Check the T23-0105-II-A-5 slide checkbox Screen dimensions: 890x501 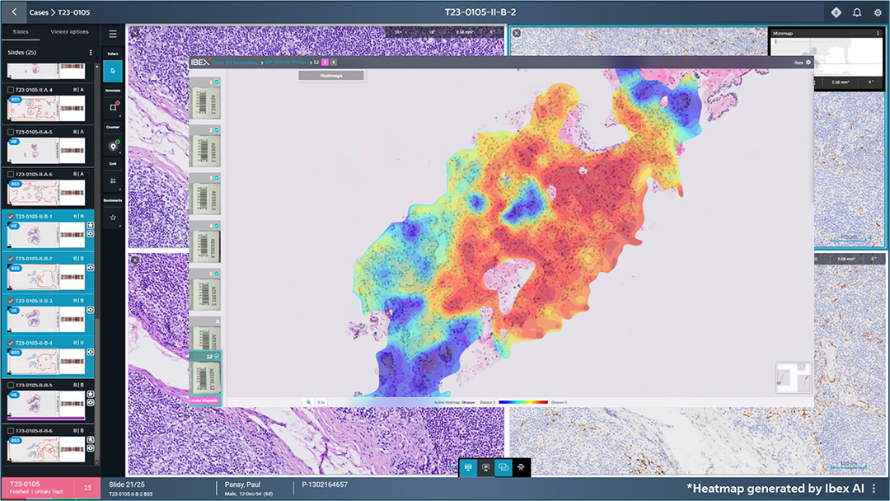click(10, 132)
